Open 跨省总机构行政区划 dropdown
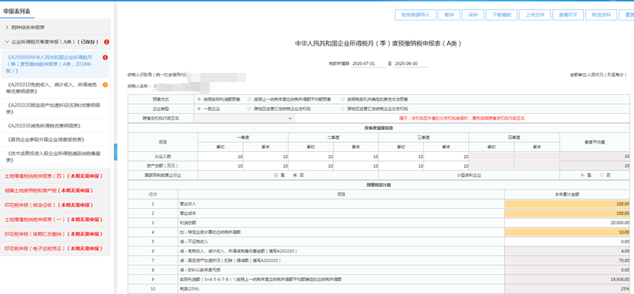 point(244,118)
